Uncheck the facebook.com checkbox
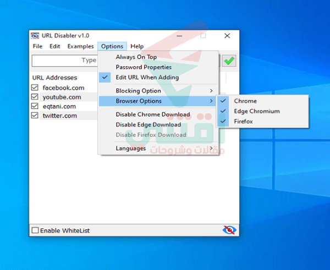The width and height of the screenshot is (330, 270). pos(35,87)
